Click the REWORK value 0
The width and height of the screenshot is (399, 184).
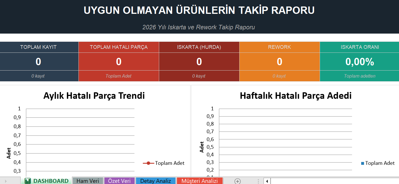(x=280, y=62)
